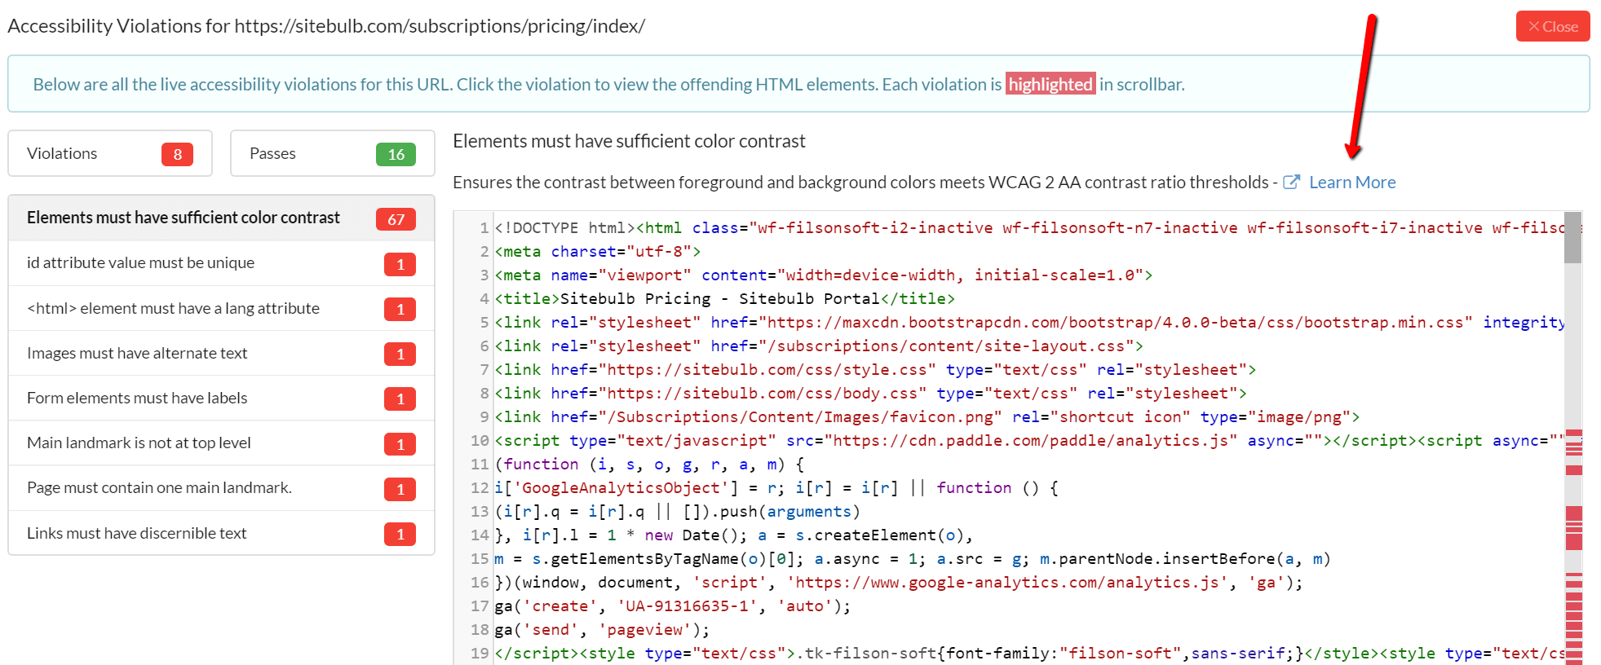Open the Violations tab
Image resolution: width=1601 pixels, height=665 pixels.
tap(110, 153)
